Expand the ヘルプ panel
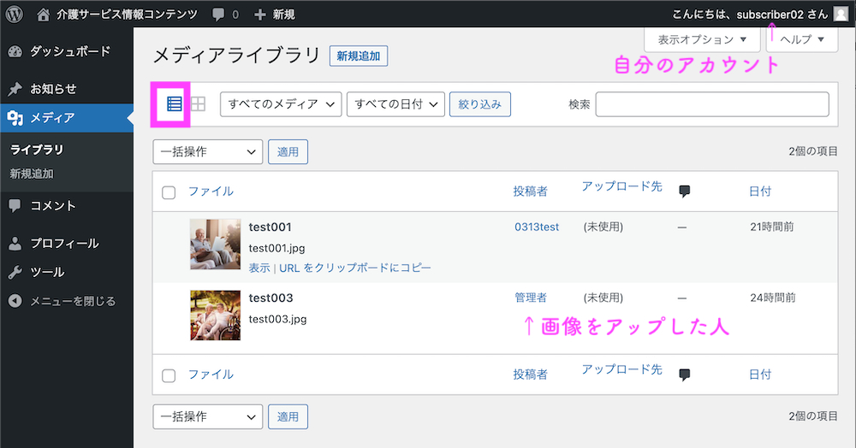Screen dimensions: 856x448 [802, 39]
